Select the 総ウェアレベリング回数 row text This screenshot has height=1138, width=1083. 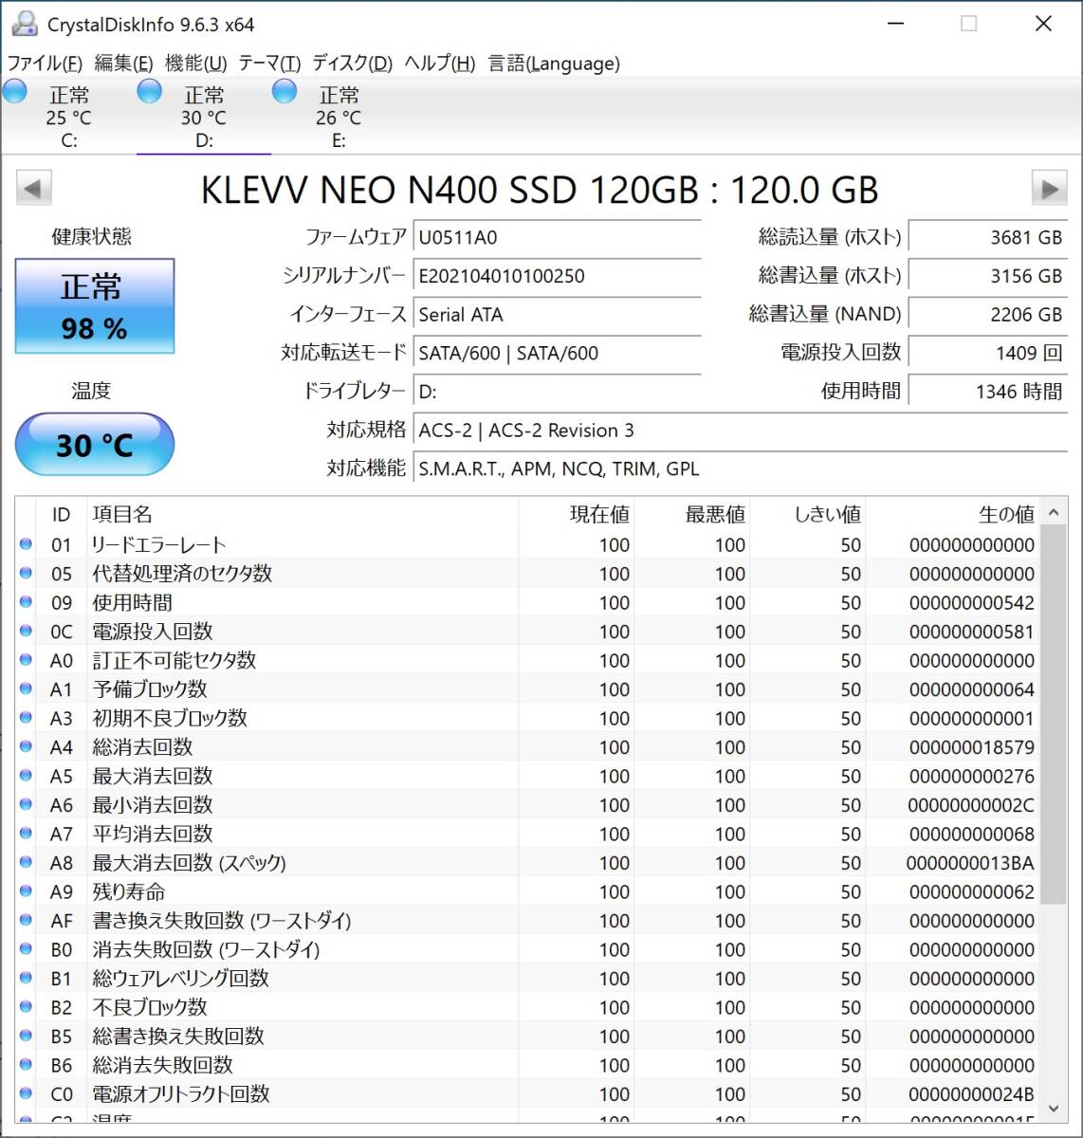pyautogui.click(x=180, y=979)
